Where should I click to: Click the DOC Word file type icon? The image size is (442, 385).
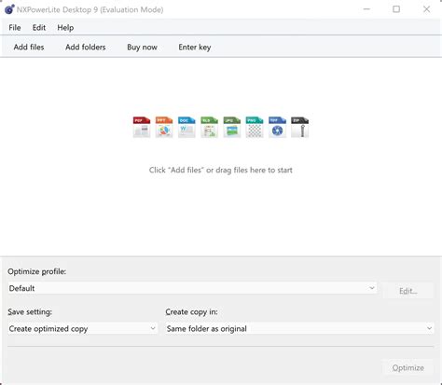186,127
